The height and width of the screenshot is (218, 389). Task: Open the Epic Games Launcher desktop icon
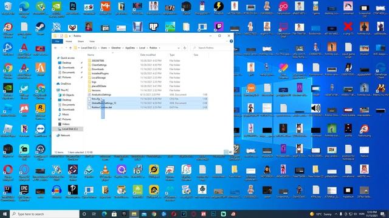click(24, 192)
